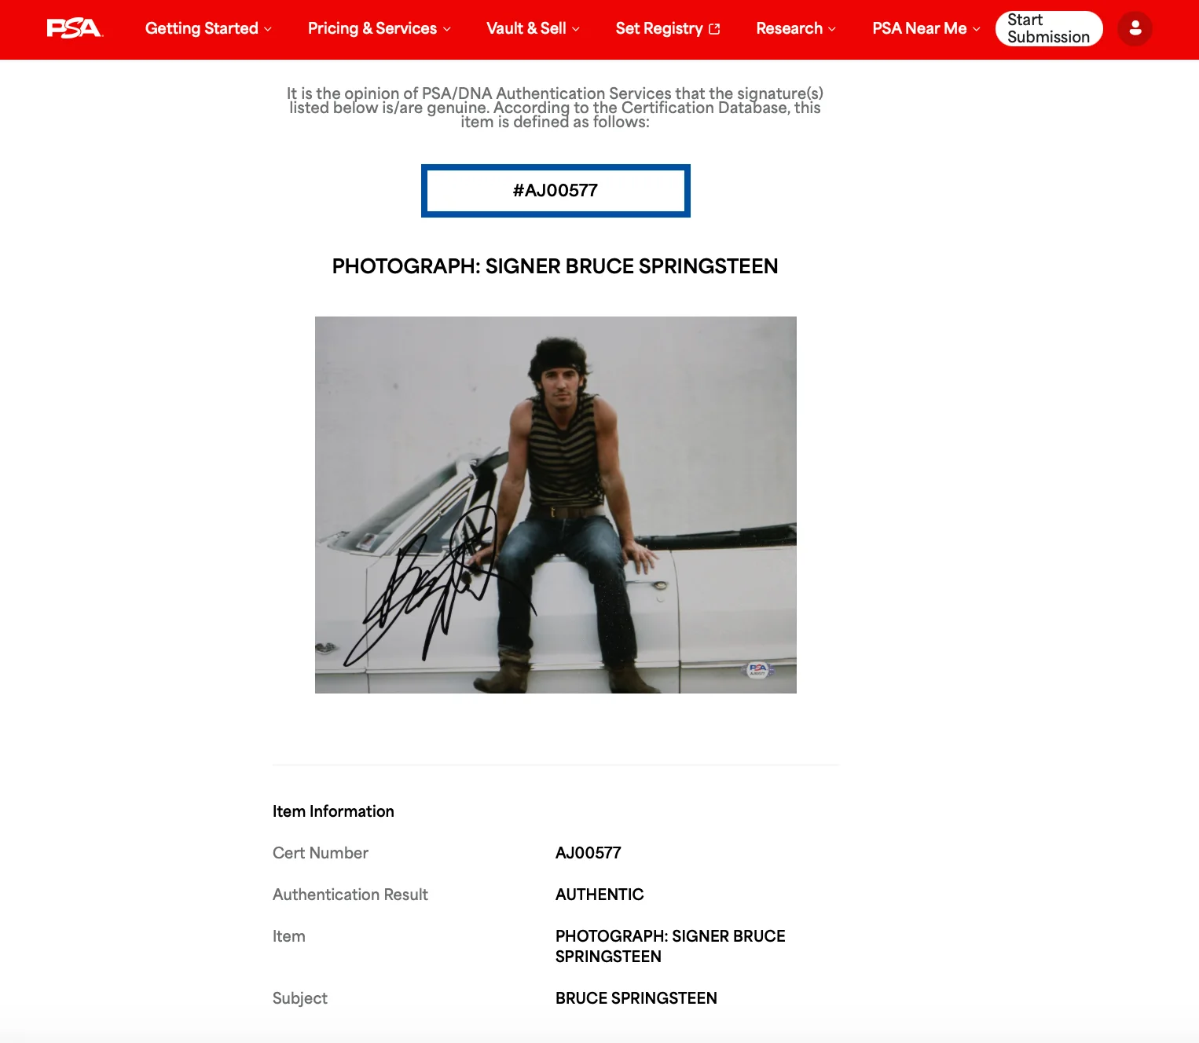The width and height of the screenshot is (1199, 1043).
Task: Open the signed Springsteen photograph image
Action: [x=555, y=505]
